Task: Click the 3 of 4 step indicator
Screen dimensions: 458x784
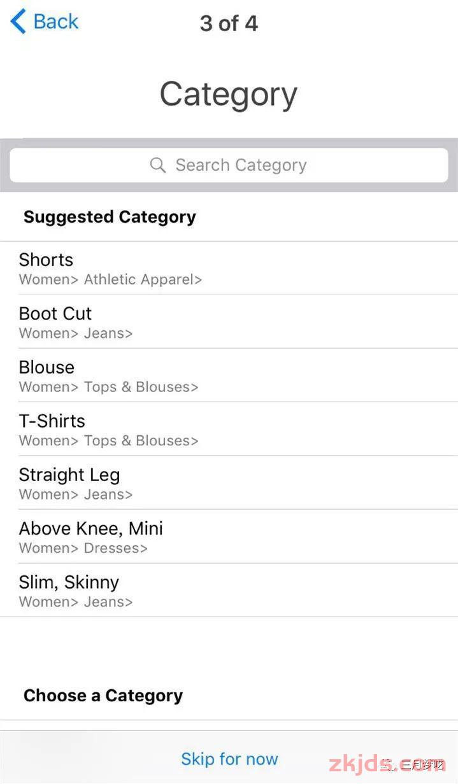Action: [x=229, y=24]
